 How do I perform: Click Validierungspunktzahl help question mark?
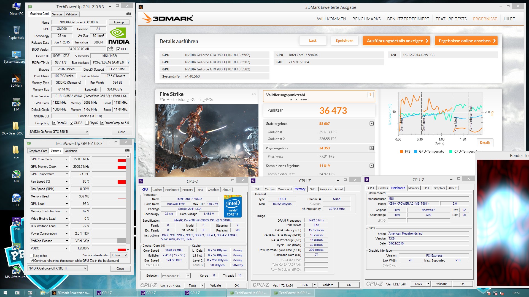click(x=371, y=95)
